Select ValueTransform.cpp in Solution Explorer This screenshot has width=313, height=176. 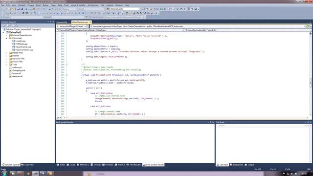(x=24, y=50)
